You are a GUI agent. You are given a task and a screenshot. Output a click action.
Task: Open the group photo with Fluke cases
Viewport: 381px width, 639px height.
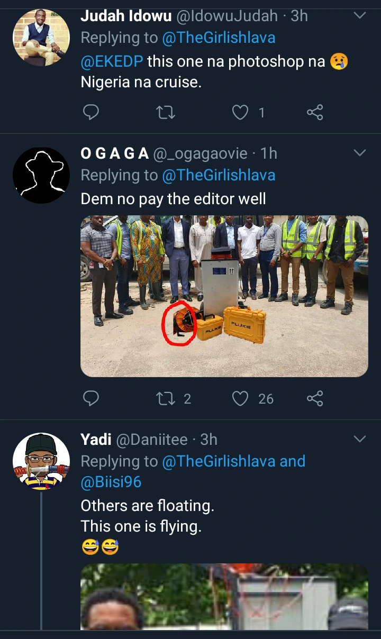point(224,296)
